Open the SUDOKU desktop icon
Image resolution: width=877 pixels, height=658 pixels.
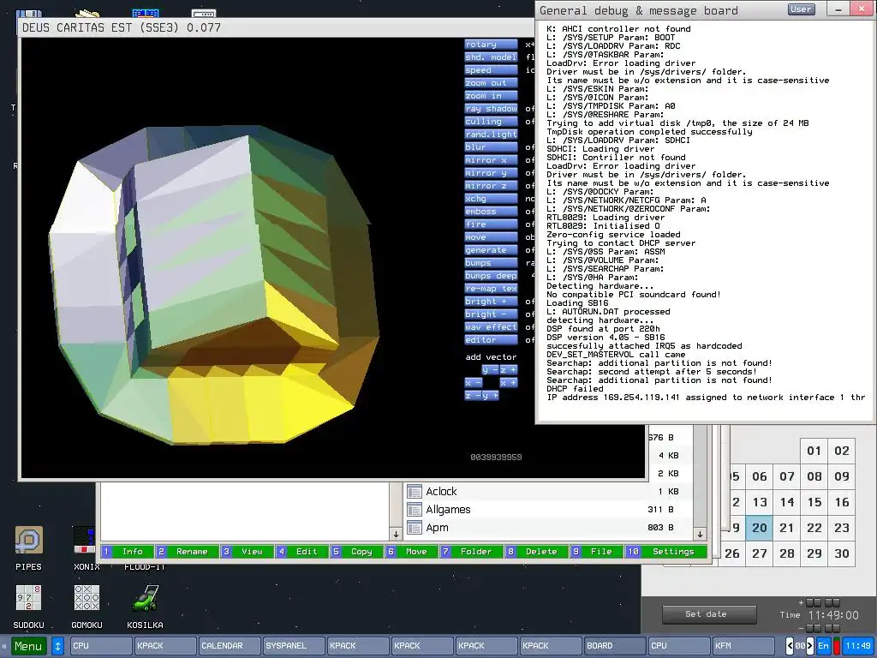click(x=28, y=598)
